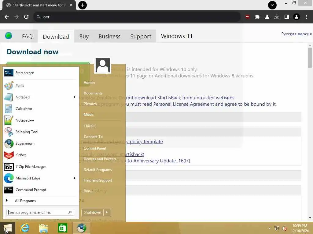Image resolution: width=313 pixels, height=234 pixels.
Task: Click the StartIsBack site logo
Action: (x=9, y=36)
